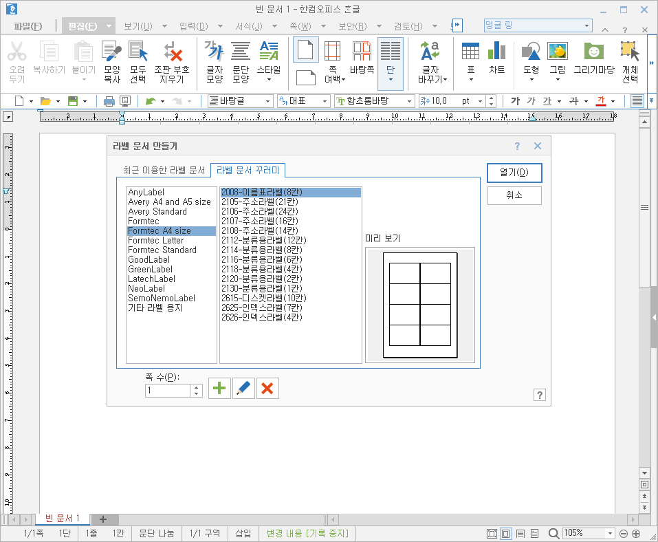Open Style (스타일) icon in ribbon
This screenshot has width=658, height=542.
269,51
